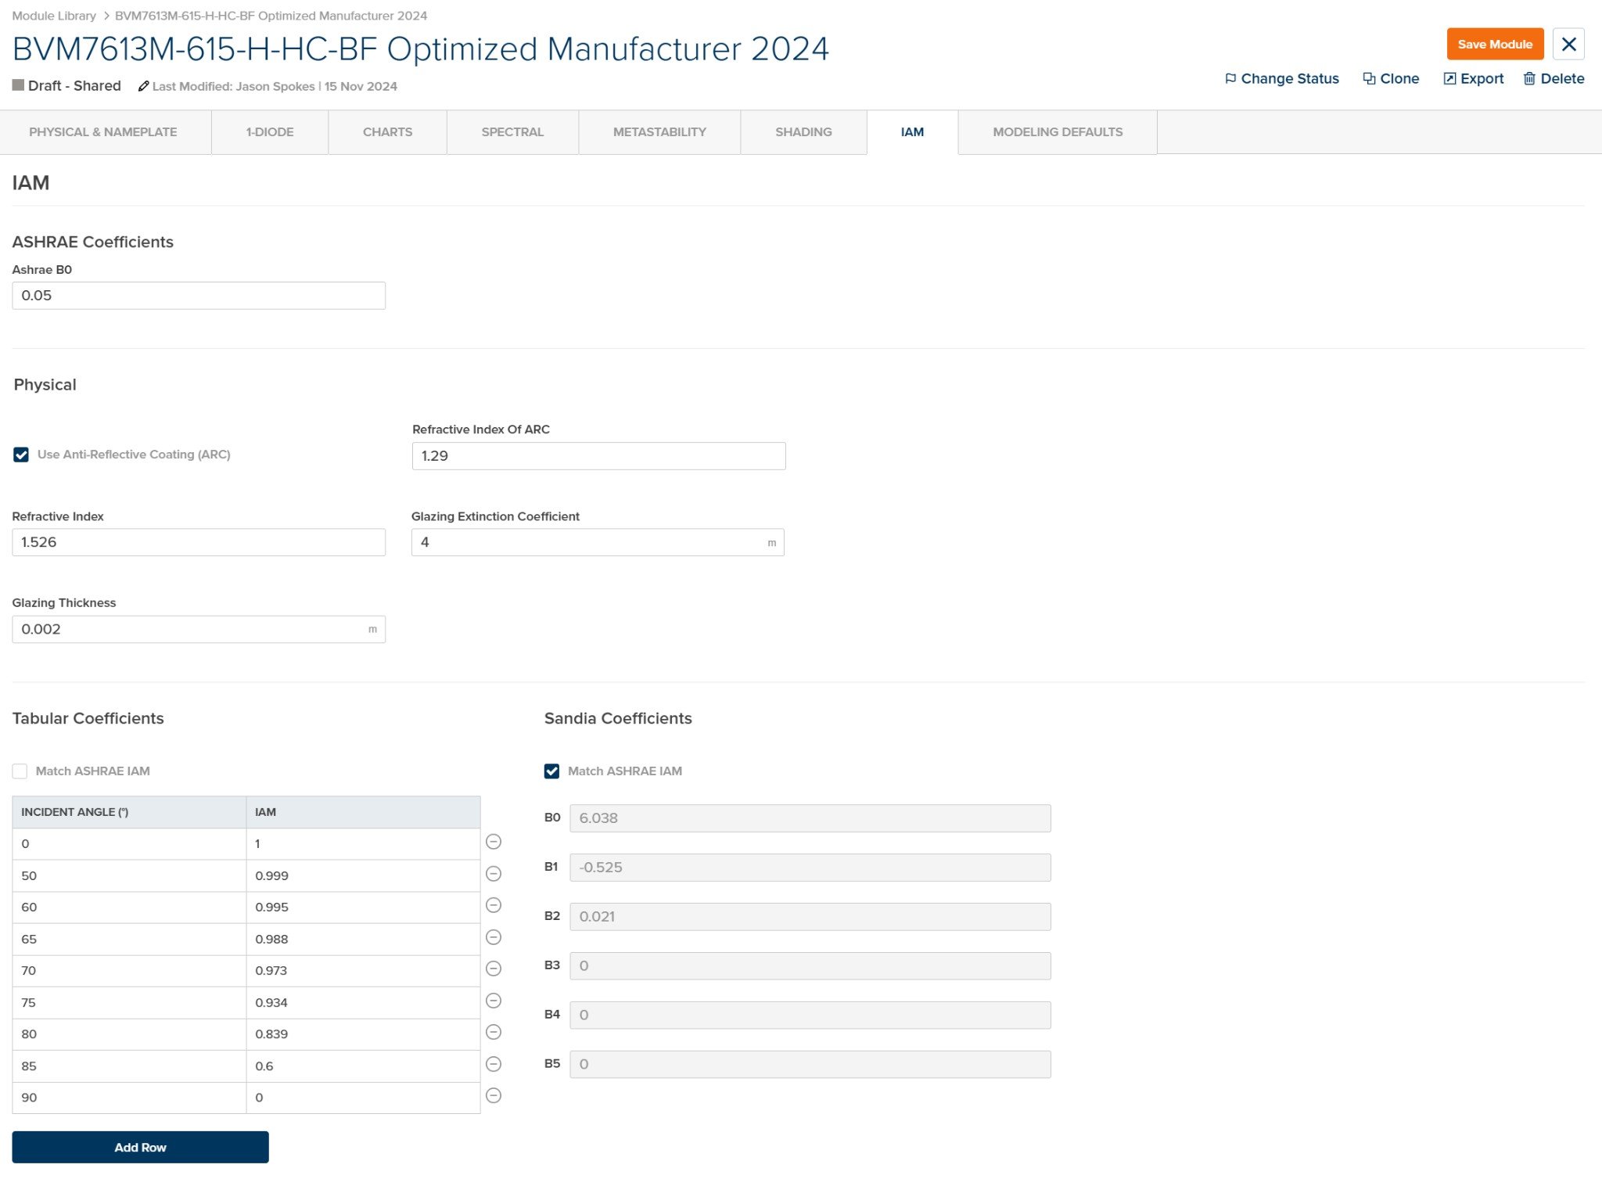Enable Match ASHRAE IAM under Tabular Coefficients
The width and height of the screenshot is (1602, 1186).
(x=20, y=771)
